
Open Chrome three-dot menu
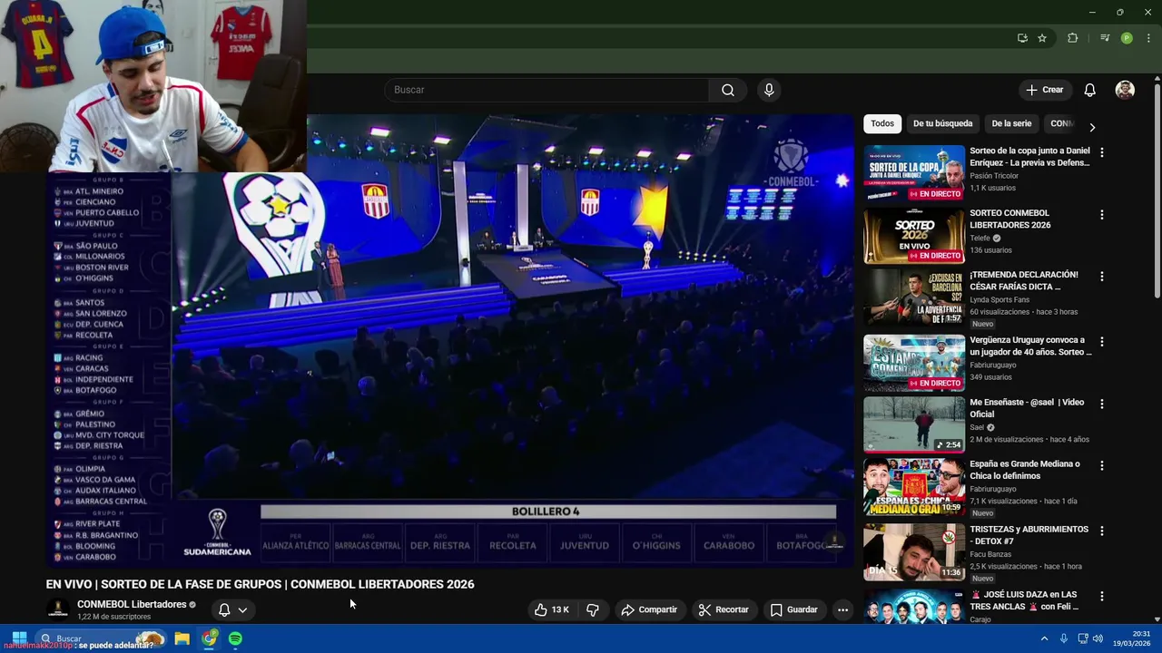[1148, 38]
